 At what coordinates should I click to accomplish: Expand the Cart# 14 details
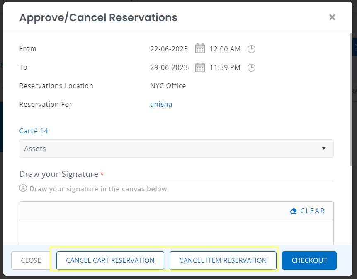[34, 130]
